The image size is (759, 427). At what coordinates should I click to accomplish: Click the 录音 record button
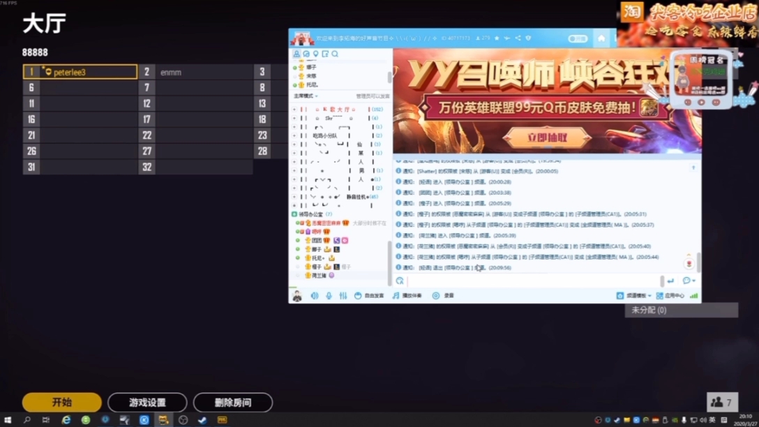[444, 295]
